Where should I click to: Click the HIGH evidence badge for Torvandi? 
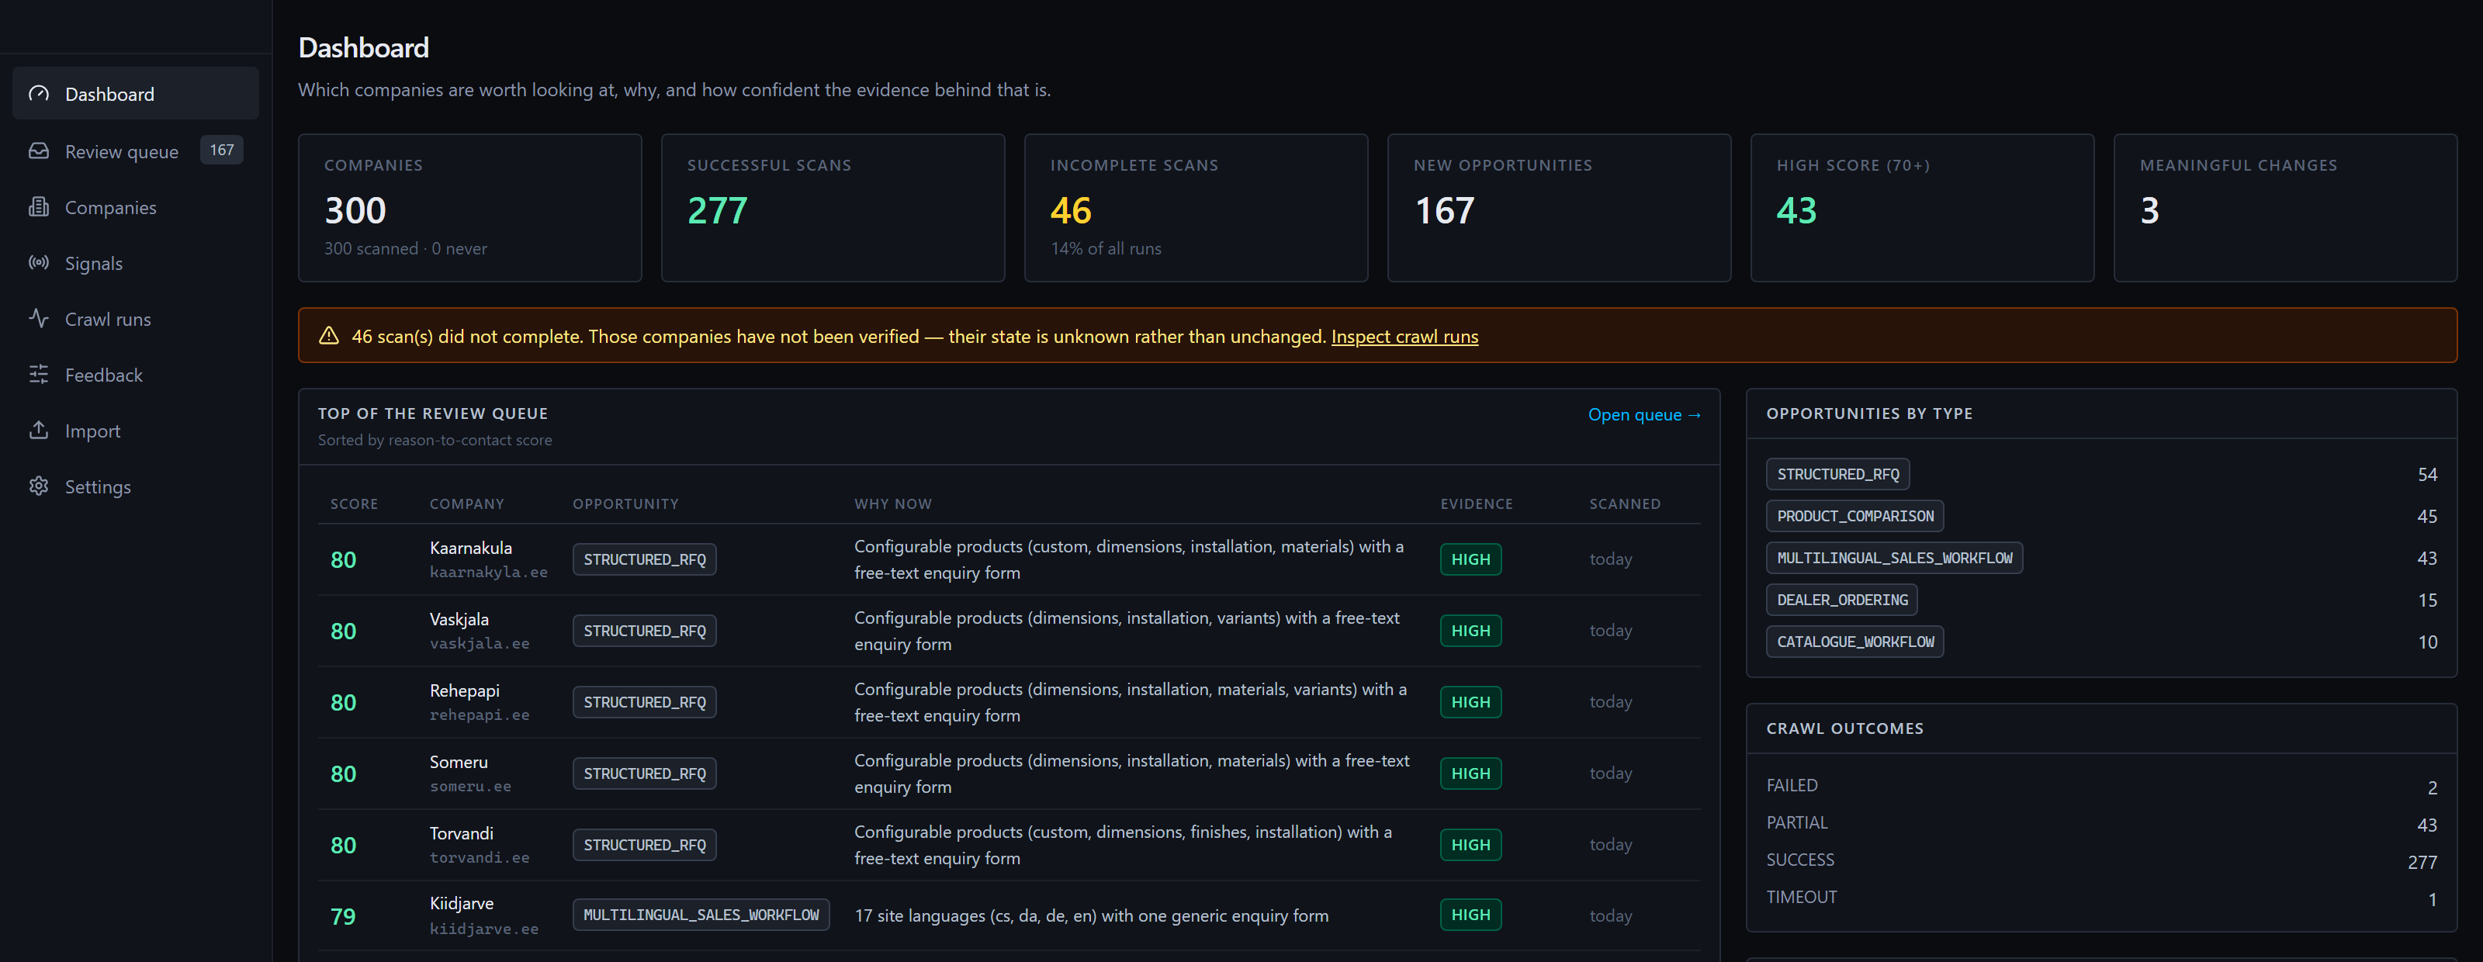click(x=1470, y=844)
